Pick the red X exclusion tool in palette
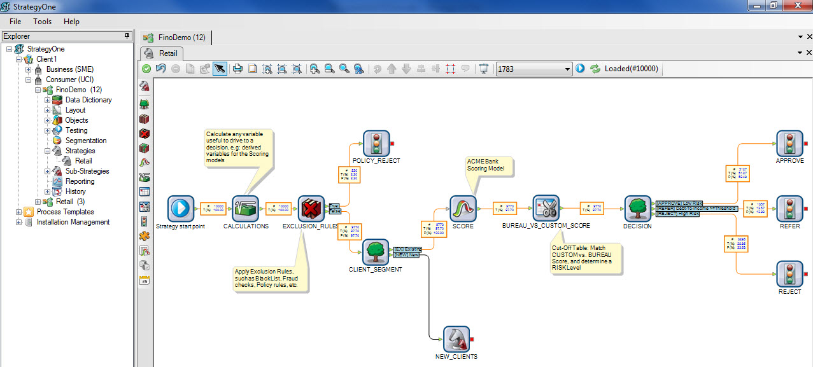Viewport: 813px width, 367px height. point(145,134)
